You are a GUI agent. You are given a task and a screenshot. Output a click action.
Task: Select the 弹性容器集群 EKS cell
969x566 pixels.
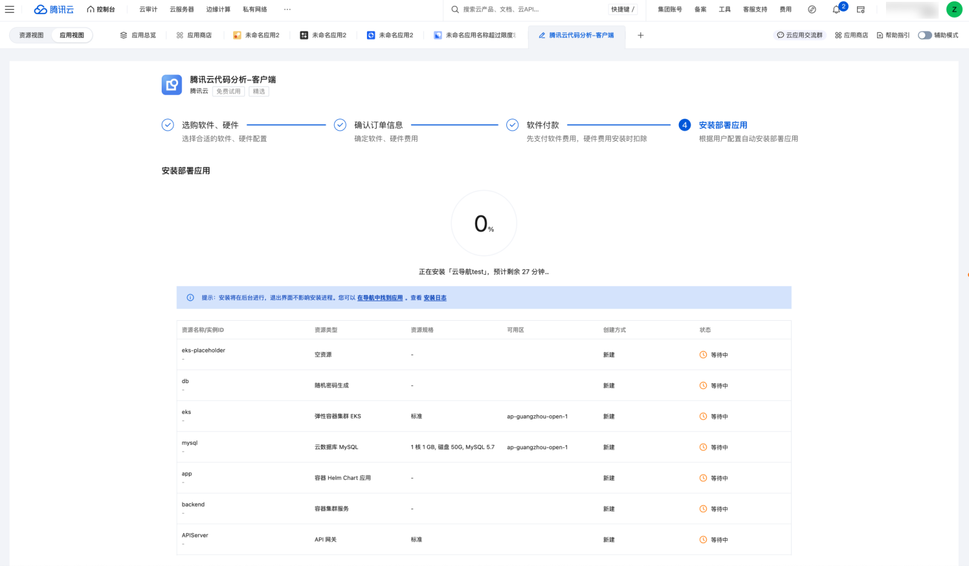tap(338, 416)
